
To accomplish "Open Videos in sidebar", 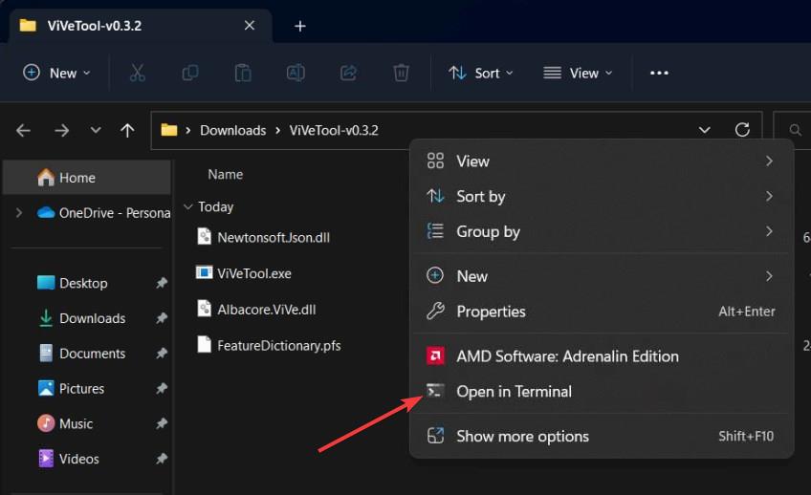I will 79,459.
